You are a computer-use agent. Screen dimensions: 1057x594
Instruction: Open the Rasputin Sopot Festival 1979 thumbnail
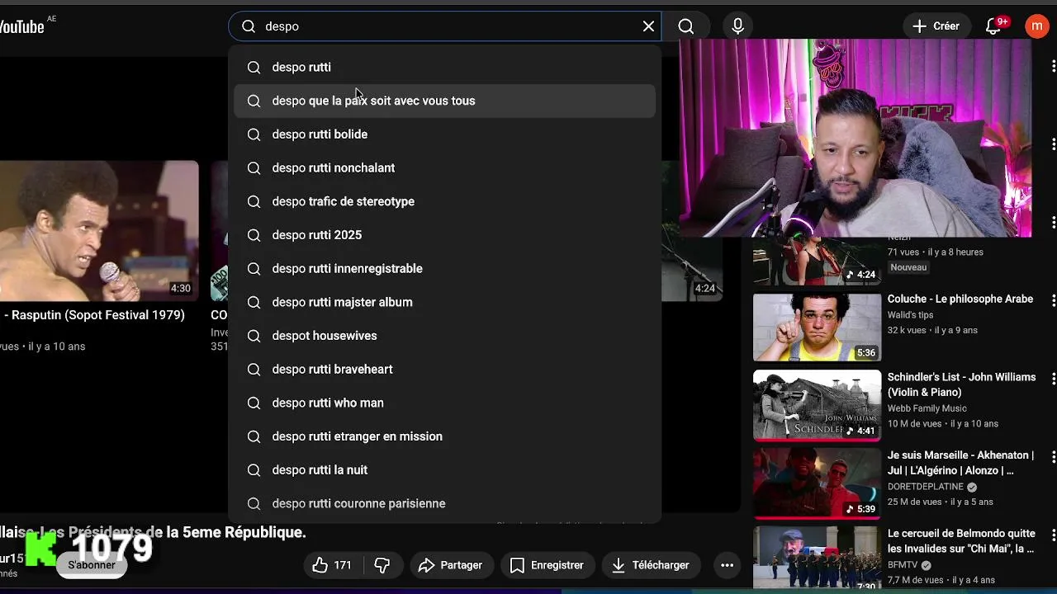(x=99, y=231)
